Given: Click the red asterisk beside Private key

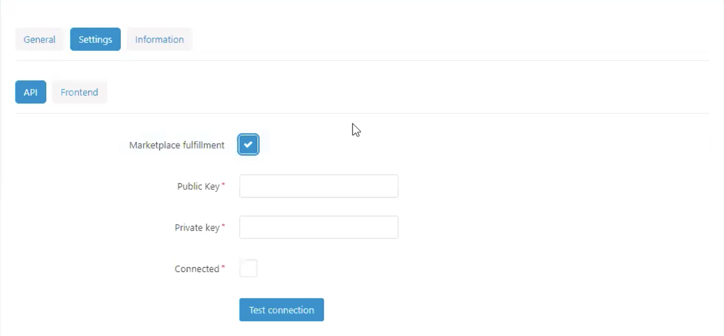Looking at the screenshot, I should pos(223,226).
